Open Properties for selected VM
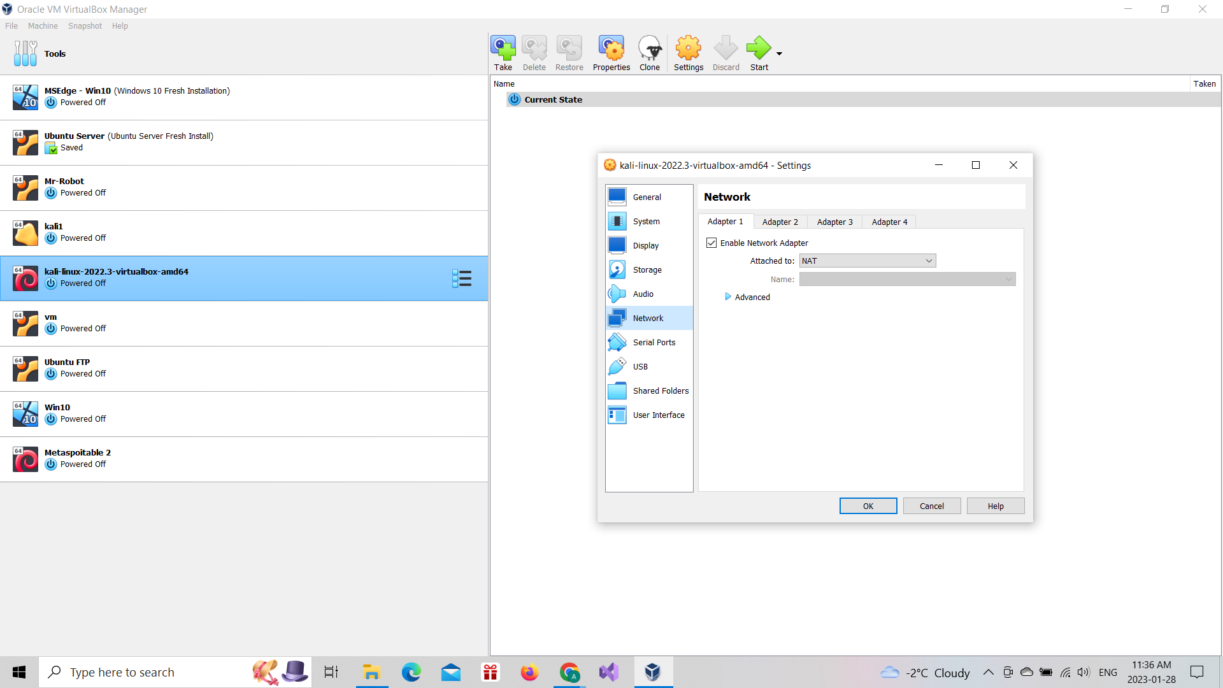This screenshot has width=1223, height=688. click(x=611, y=53)
